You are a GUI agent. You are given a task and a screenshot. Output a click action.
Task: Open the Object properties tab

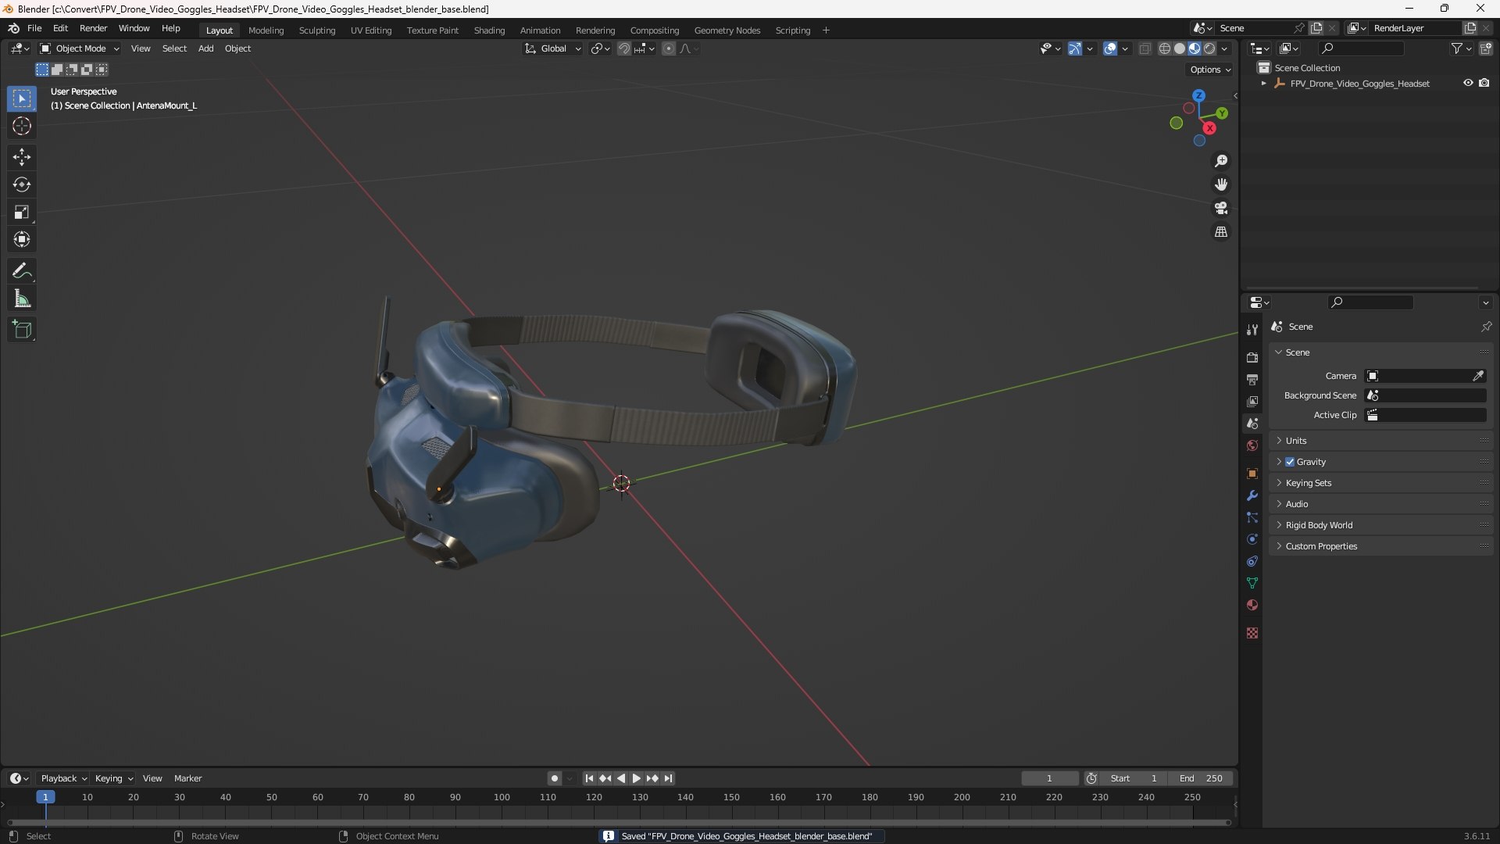1252,474
